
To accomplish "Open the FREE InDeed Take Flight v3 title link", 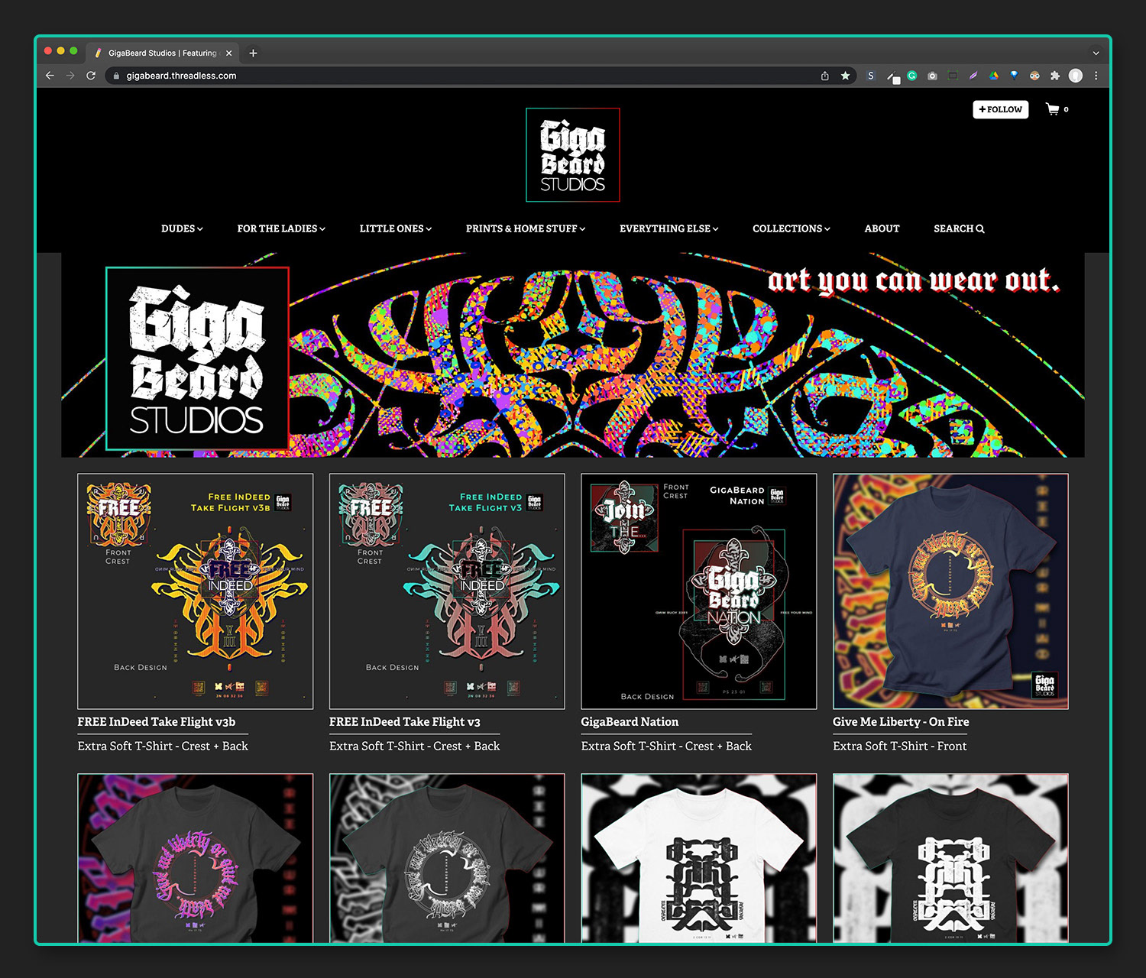I will click(405, 722).
